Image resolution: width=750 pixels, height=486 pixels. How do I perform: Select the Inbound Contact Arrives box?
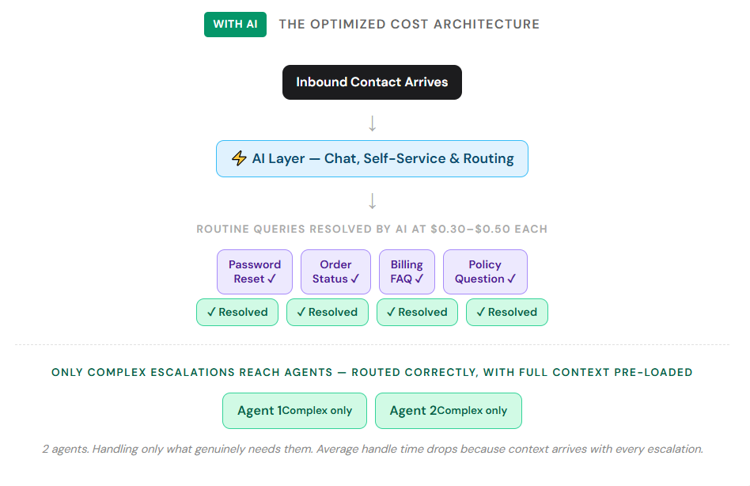(x=372, y=82)
